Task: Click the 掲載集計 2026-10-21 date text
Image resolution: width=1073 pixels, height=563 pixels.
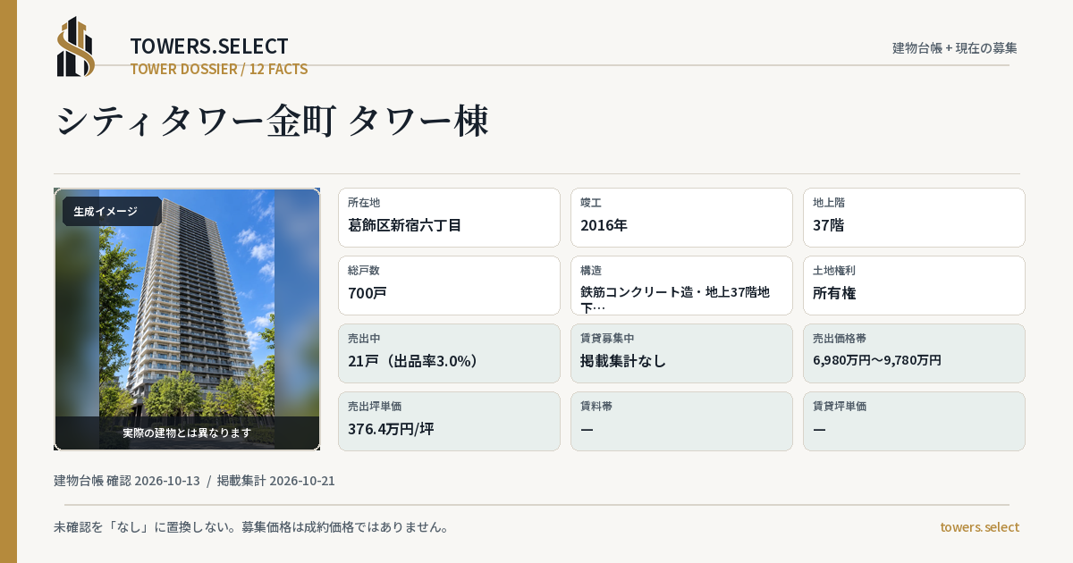Action: point(276,481)
